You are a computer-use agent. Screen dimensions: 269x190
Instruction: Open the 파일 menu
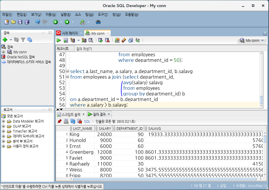click(x=7, y=15)
